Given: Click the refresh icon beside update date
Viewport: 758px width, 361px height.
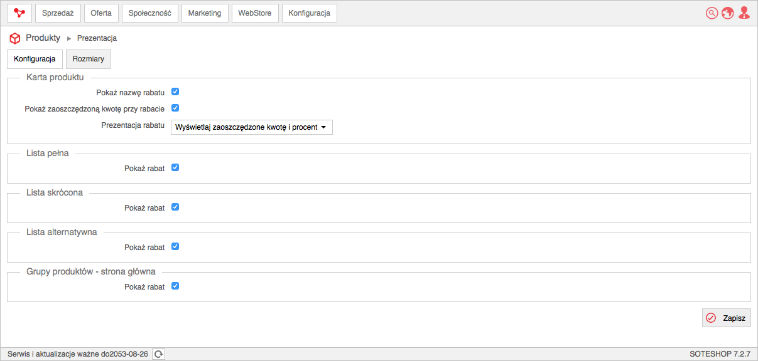Looking at the screenshot, I should pos(160,354).
